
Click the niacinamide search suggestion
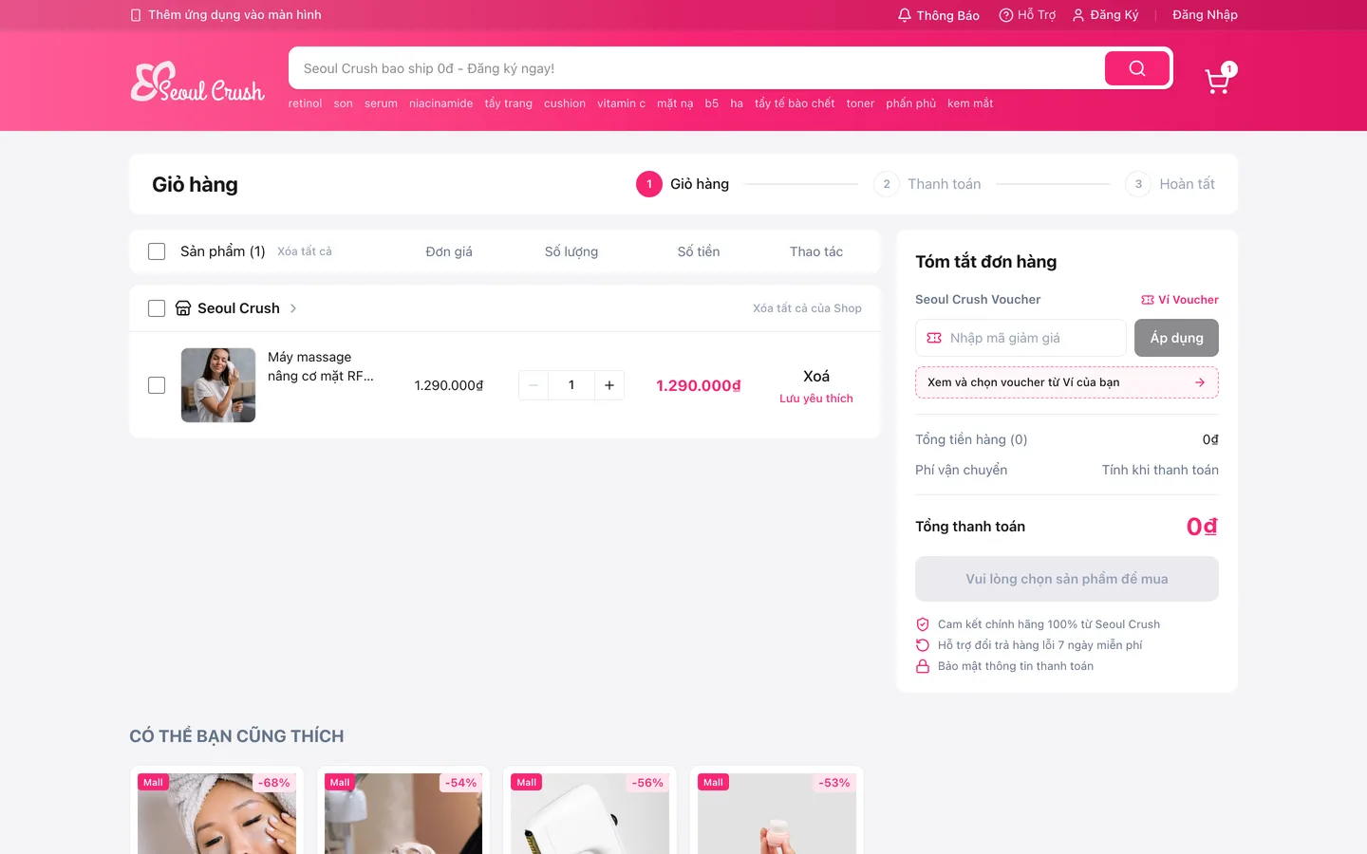pyautogui.click(x=440, y=103)
